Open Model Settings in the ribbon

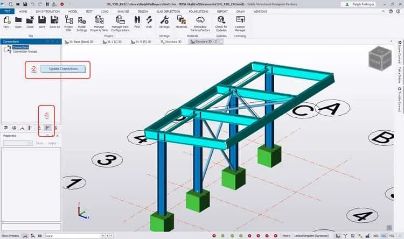tap(82, 24)
